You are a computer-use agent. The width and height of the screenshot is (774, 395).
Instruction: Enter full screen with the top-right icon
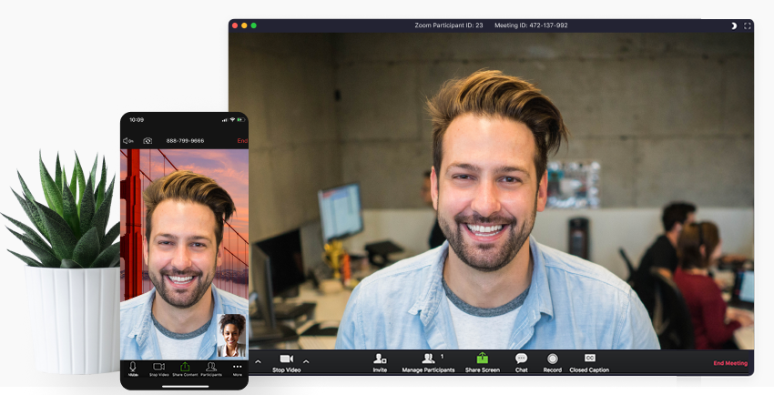pyautogui.click(x=748, y=25)
